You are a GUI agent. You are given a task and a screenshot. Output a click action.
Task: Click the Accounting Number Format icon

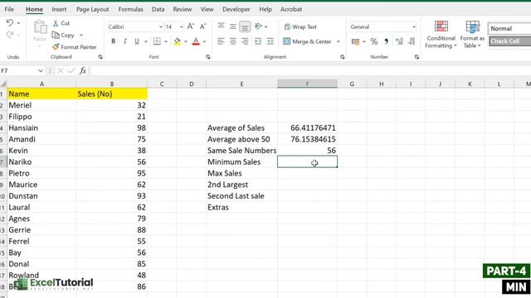[x=355, y=41]
